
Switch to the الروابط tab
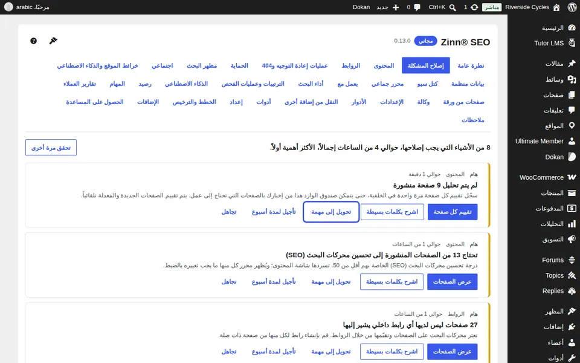[x=350, y=65]
